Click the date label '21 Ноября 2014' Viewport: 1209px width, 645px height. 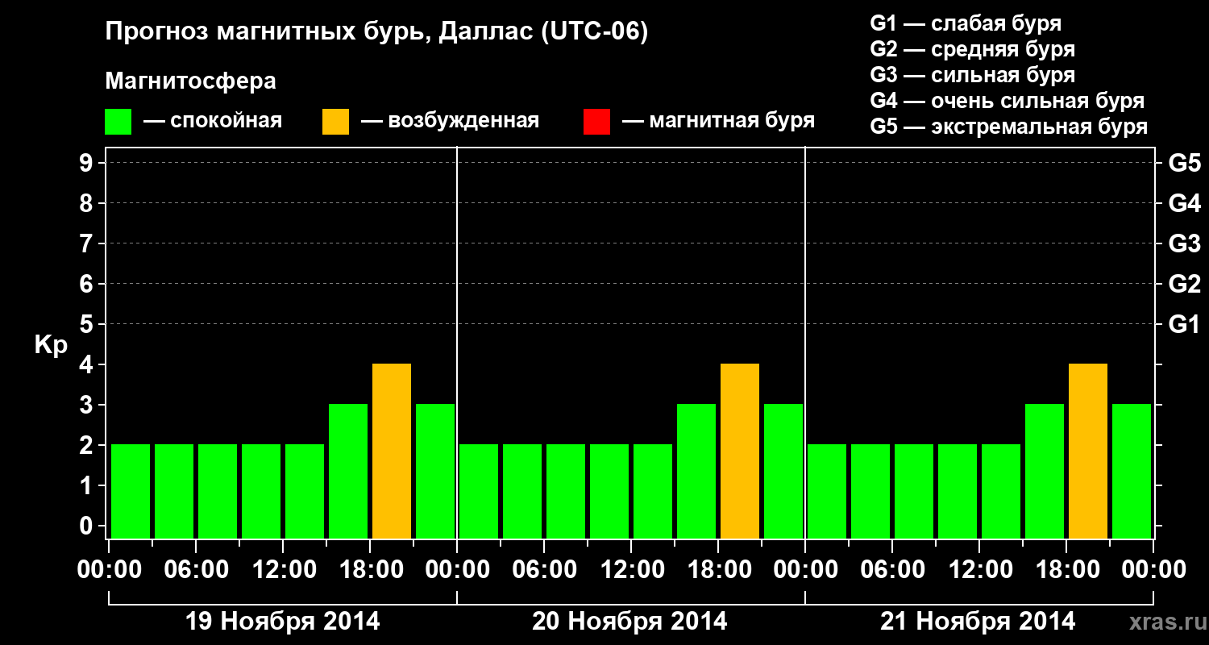[x=978, y=622]
